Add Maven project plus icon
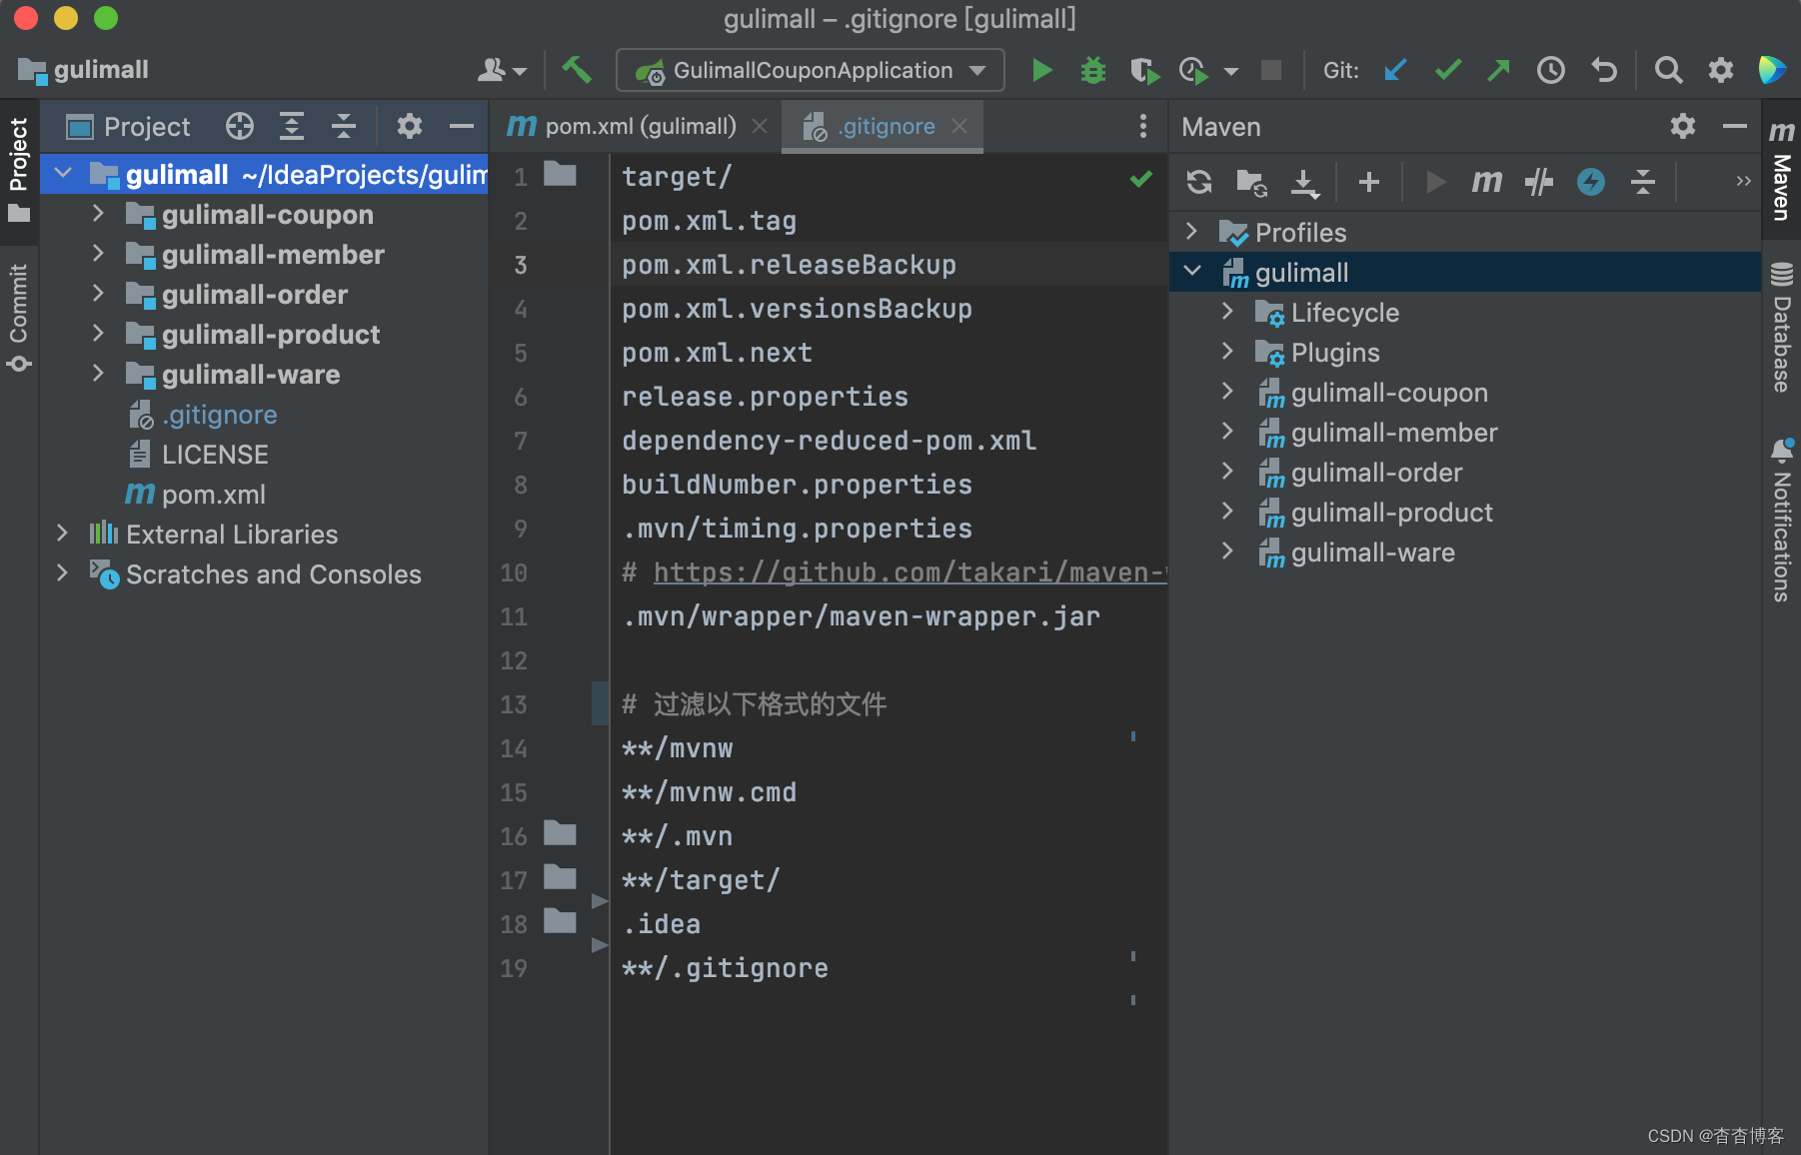This screenshot has width=1801, height=1155. tap(1369, 182)
